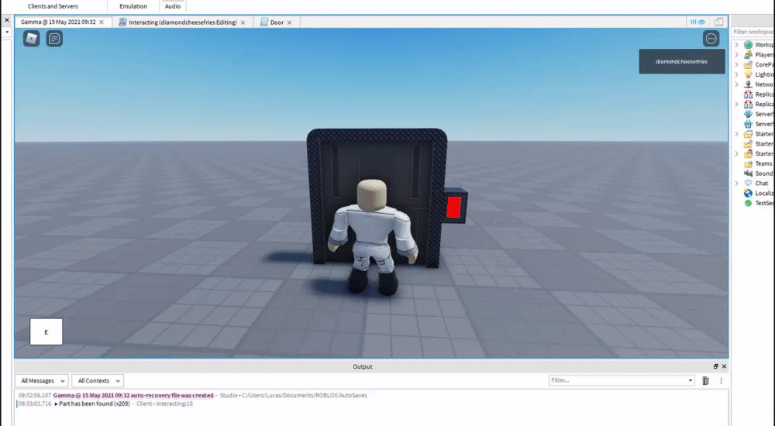This screenshot has height=426, width=775.
Task: Click the white E interaction prompt button
Action: [46, 332]
